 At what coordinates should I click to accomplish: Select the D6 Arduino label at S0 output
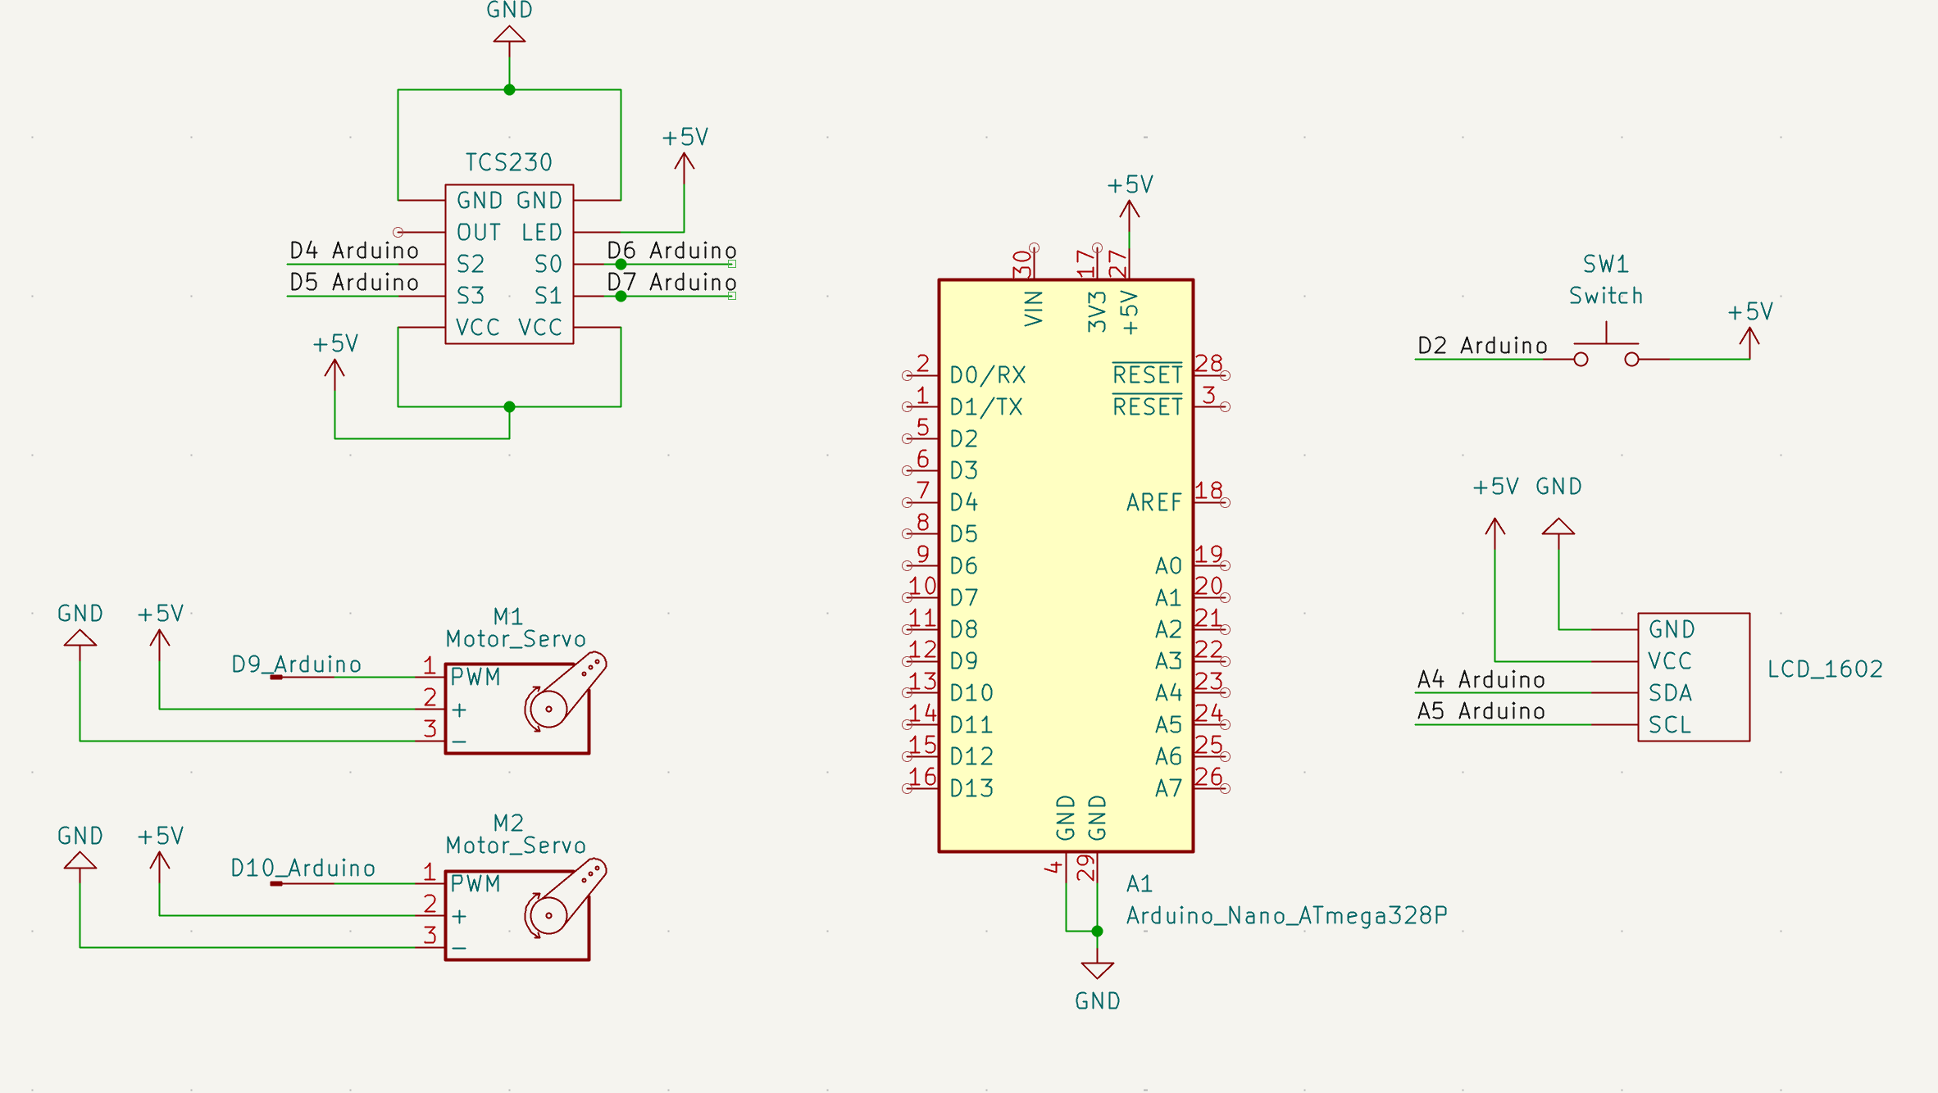pos(672,251)
